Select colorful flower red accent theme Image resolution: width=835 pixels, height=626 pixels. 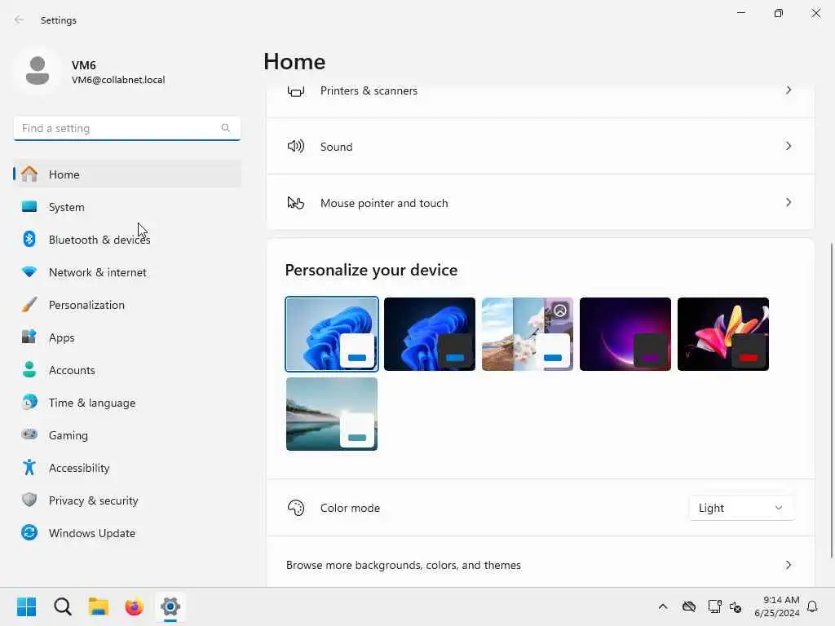[723, 333]
